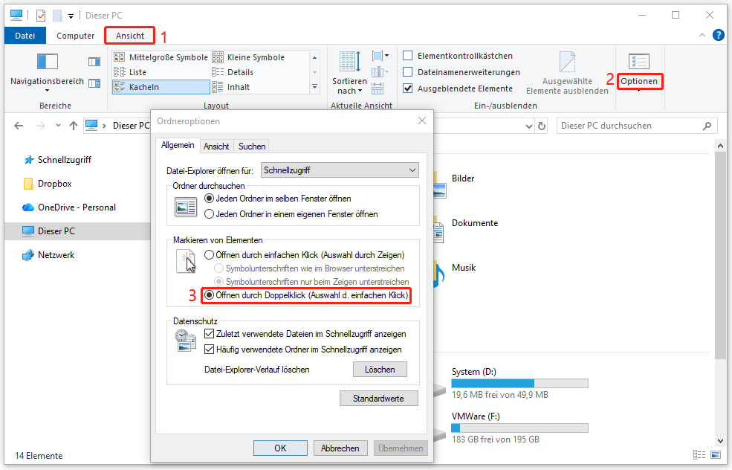The image size is (732, 470).
Task: Switch to the Ansicht ribbon tab
Action: tap(130, 36)
